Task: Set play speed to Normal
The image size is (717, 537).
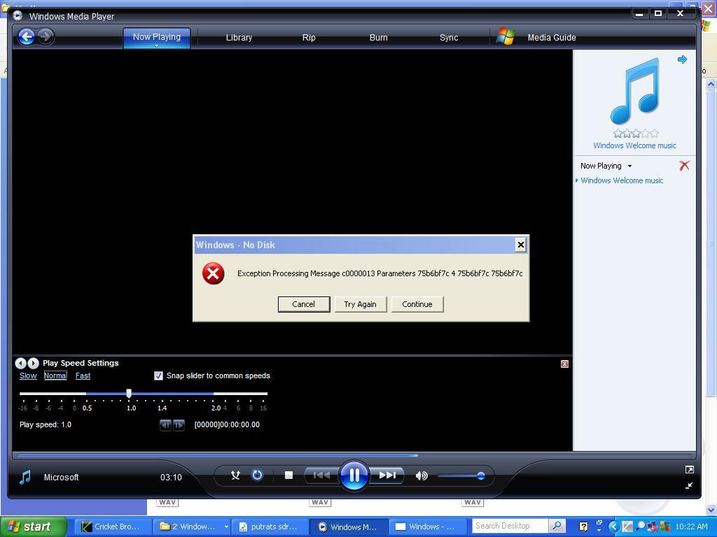Action: click(55, 375)
